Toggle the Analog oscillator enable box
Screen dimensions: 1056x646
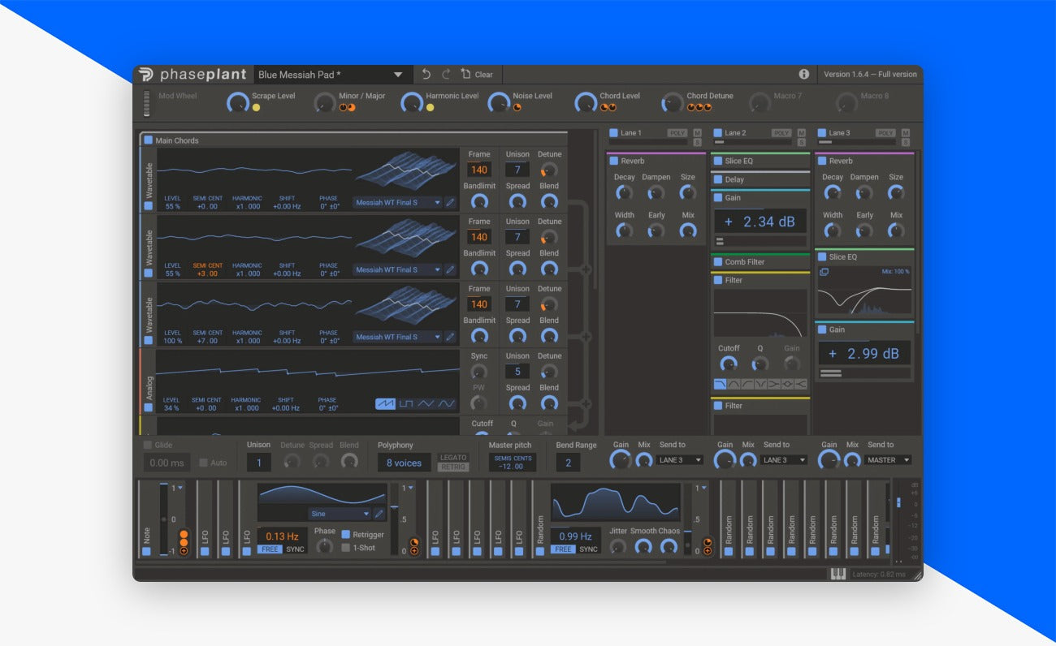pos(148,407)
